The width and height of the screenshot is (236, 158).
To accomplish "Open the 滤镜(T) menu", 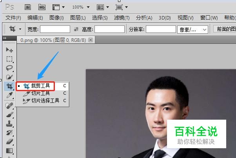I will 122,18.
